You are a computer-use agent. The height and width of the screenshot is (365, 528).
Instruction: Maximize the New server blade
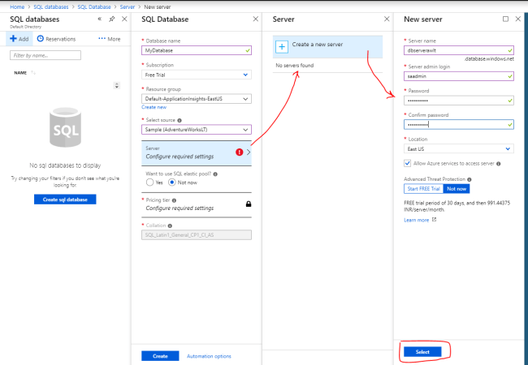pyautogui.click(x=505, y=19)
